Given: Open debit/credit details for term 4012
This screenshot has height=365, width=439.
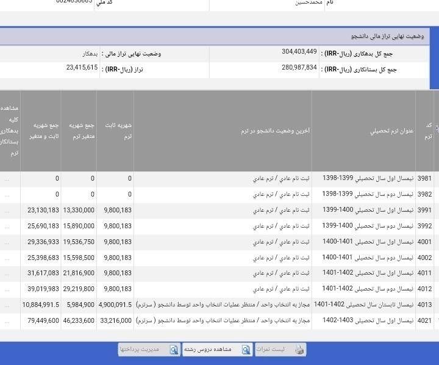Looking at the screenshot, I should pos(7,290).
